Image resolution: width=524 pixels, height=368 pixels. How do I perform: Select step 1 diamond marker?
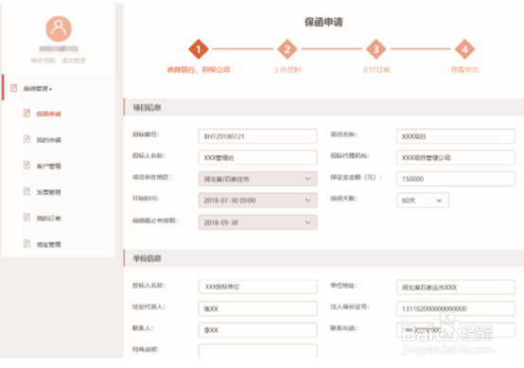[199, 49]
